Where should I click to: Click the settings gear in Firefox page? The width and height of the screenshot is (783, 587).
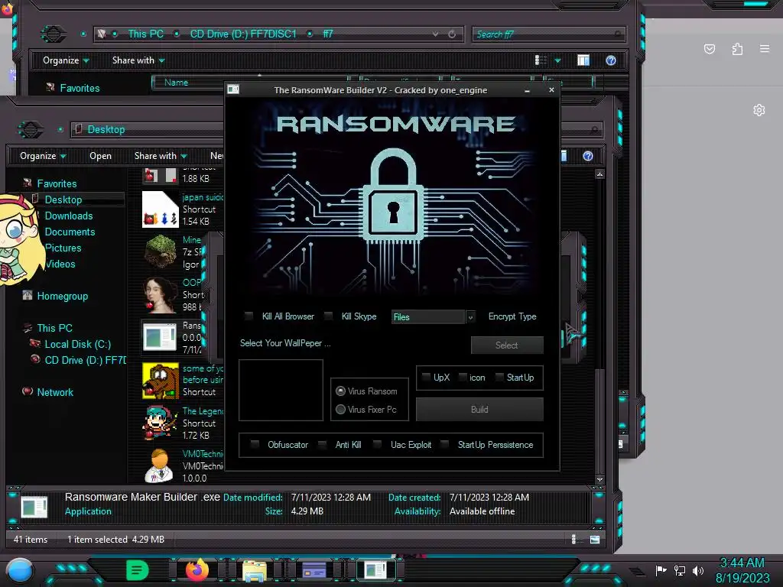(x=759, y=110)
